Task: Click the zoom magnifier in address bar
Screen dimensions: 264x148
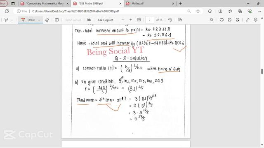Action: (189, 11)
